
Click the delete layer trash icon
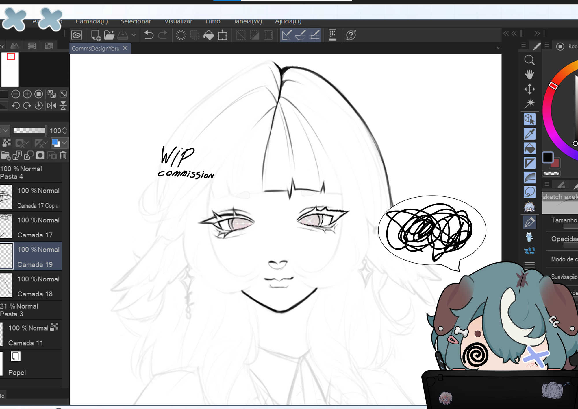tap(63, 156)
